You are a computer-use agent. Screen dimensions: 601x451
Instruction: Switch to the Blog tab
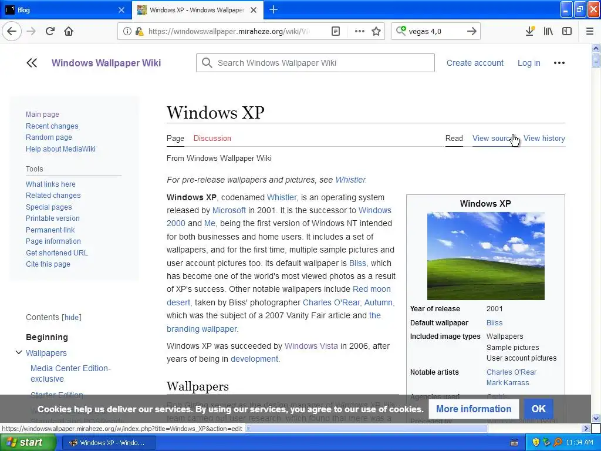65,10
